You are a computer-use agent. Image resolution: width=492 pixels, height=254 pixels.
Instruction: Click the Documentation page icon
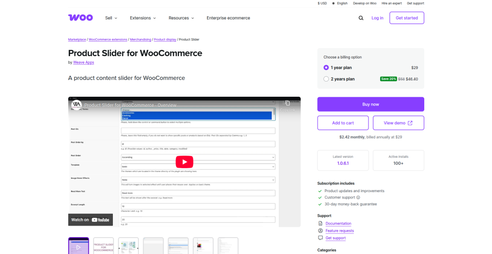[x=320, y=223]
